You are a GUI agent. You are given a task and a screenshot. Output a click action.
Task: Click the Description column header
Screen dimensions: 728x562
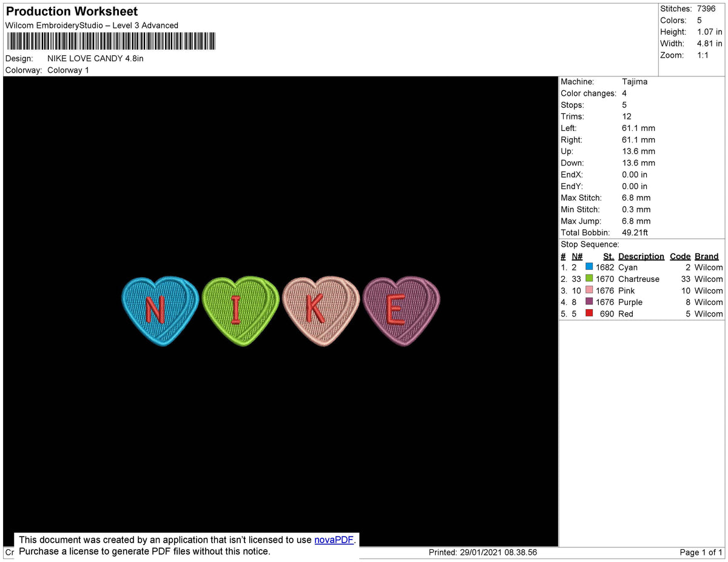pyautogui.click(x=641, y=256)
